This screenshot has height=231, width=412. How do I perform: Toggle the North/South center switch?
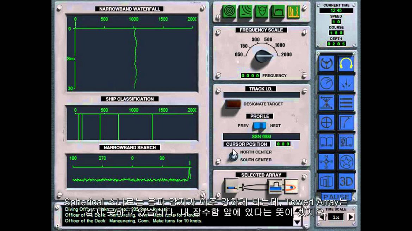click(x=233, y=156)
